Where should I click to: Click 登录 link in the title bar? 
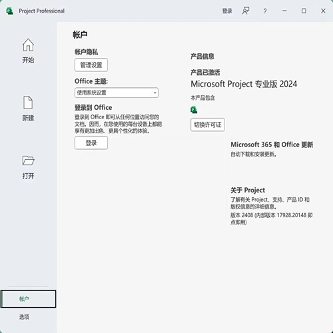pyautogui.click(x=227, y=11)
